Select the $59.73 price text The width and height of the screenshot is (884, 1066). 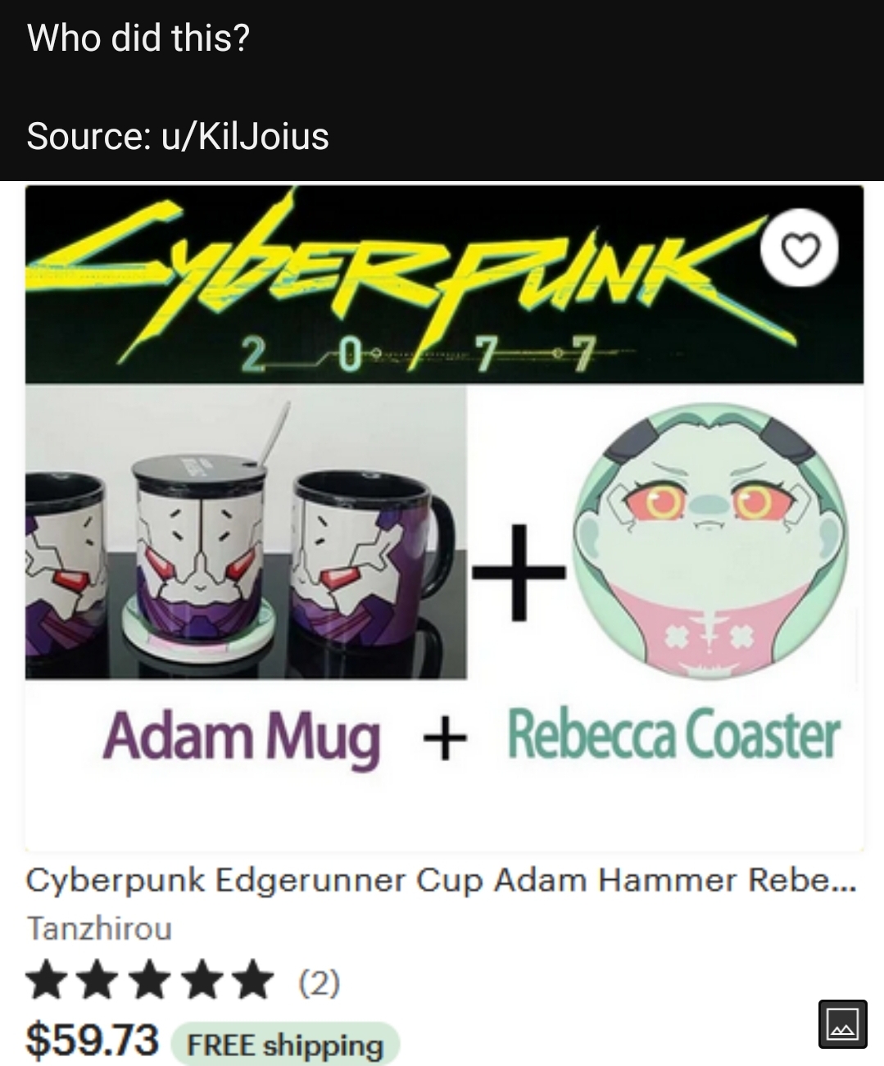coord(92,1041)
